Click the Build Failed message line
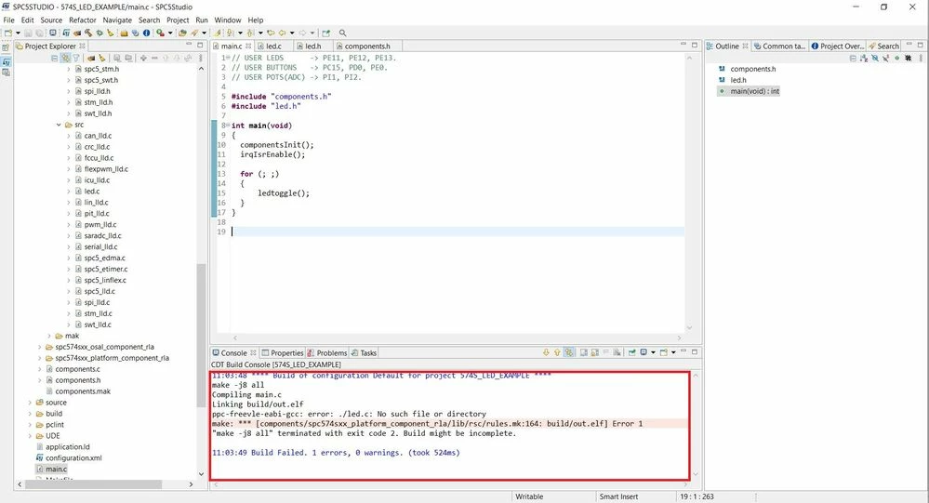Screen dimensions: 929x503 tap(336, 453)
